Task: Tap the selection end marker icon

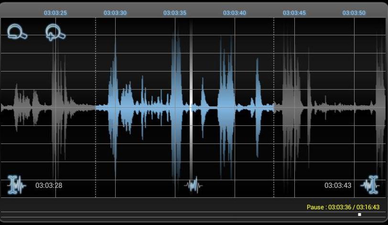Action: coord(370,185)
